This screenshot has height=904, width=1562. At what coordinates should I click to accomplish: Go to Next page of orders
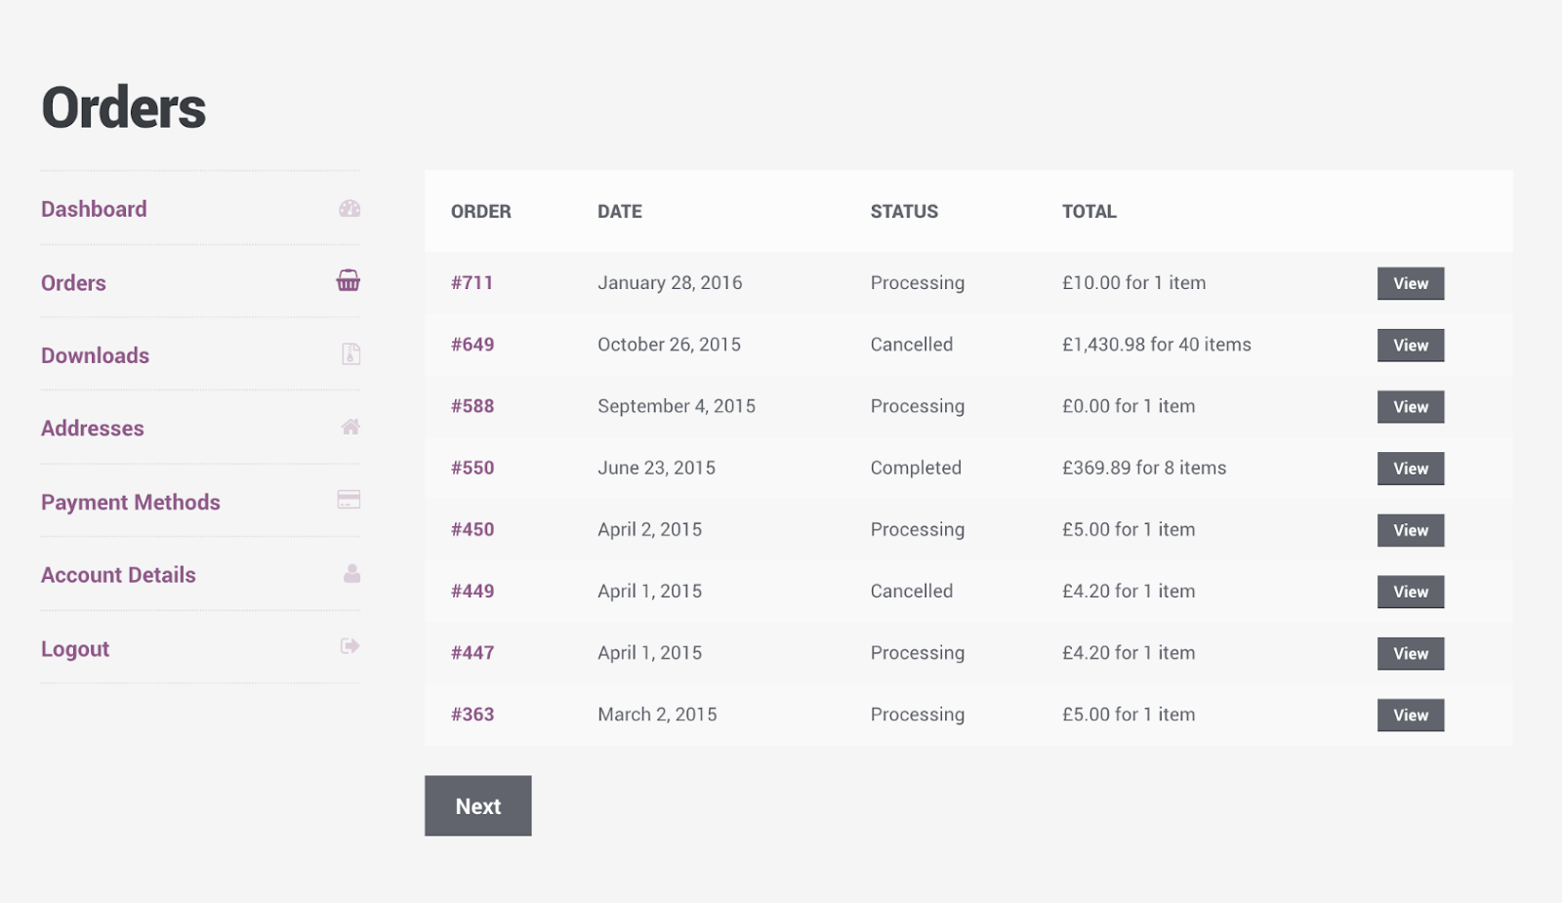478,805
